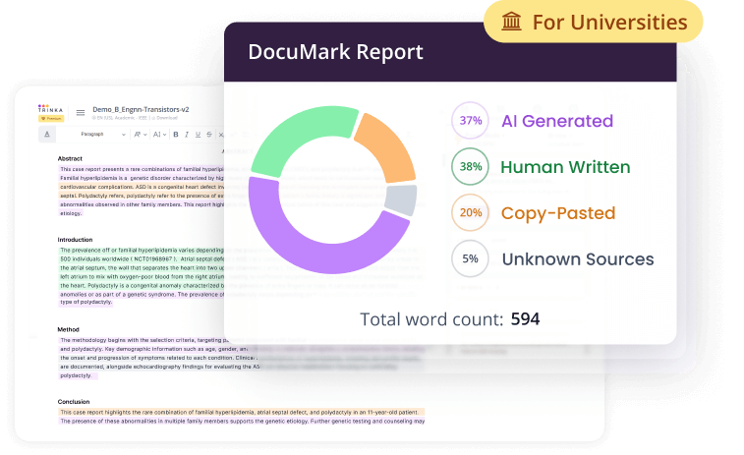Click the text highlight tool icon
The height and width of the screenshot is (455, 744).
coord(48,134)
